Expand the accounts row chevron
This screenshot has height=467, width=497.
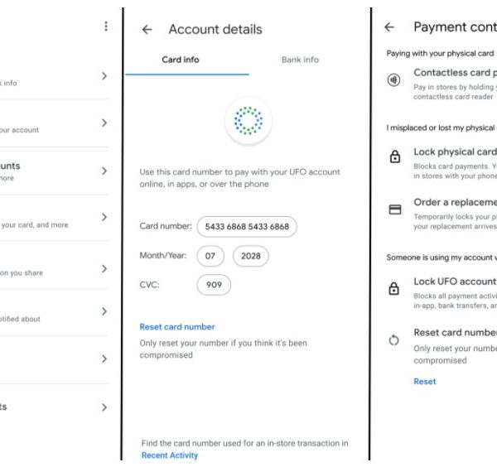[x=104, y=171]
